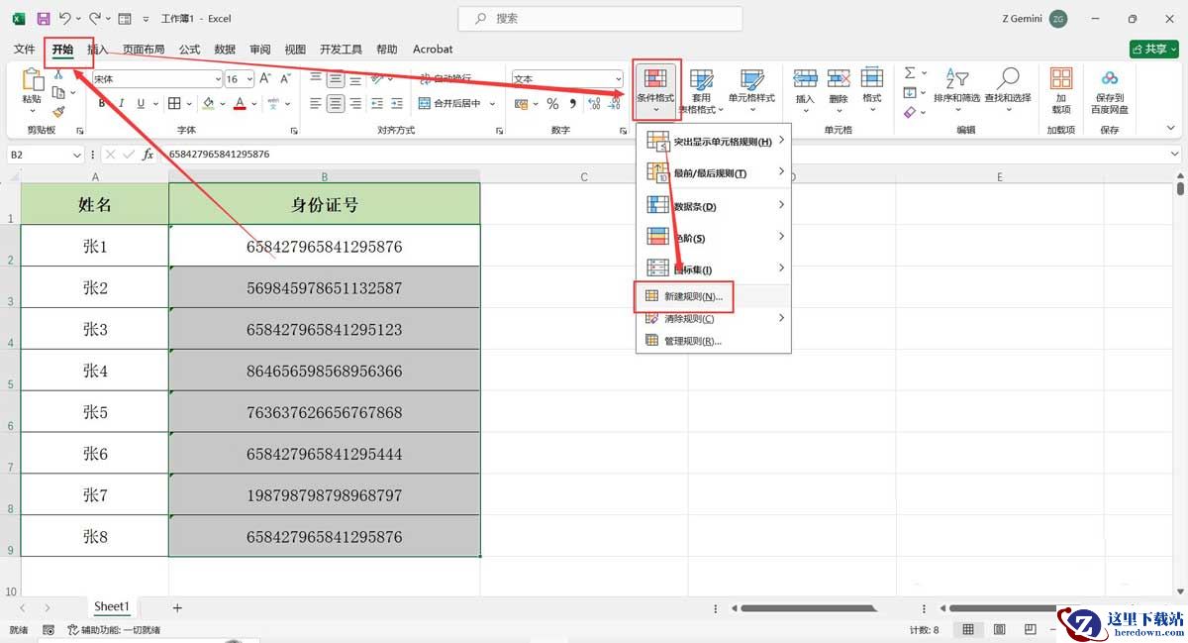Click the Copy icon in clipboard group
Viewport: 1188px width, 643px height.
(57, 92)
